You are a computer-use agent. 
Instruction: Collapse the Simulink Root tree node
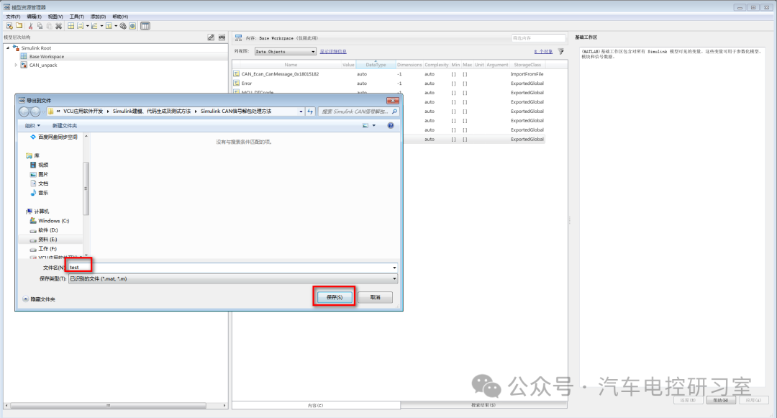8,48
